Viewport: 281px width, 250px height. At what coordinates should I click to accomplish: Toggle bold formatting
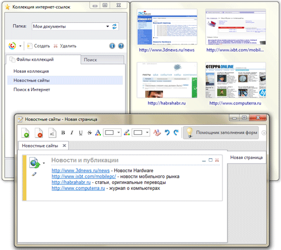coord(63,132)
